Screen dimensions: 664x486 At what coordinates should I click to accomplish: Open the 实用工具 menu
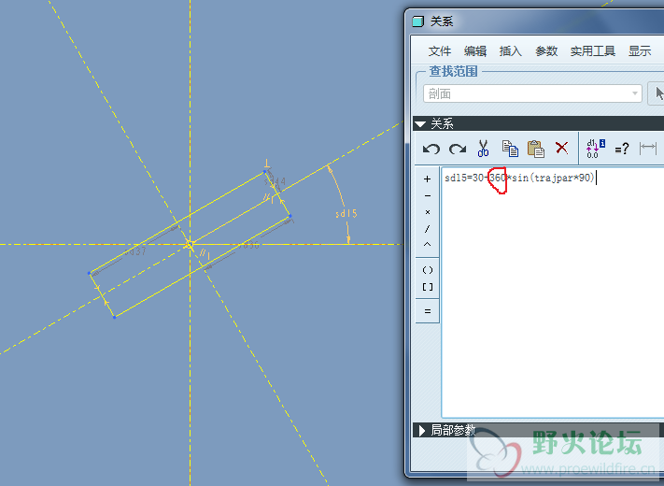tap(592, 51)
